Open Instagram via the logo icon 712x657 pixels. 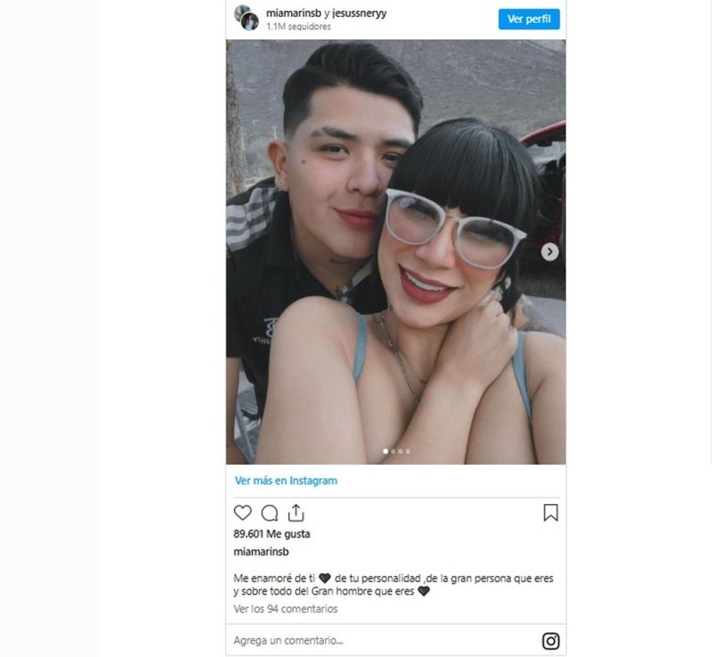(551, 641)
